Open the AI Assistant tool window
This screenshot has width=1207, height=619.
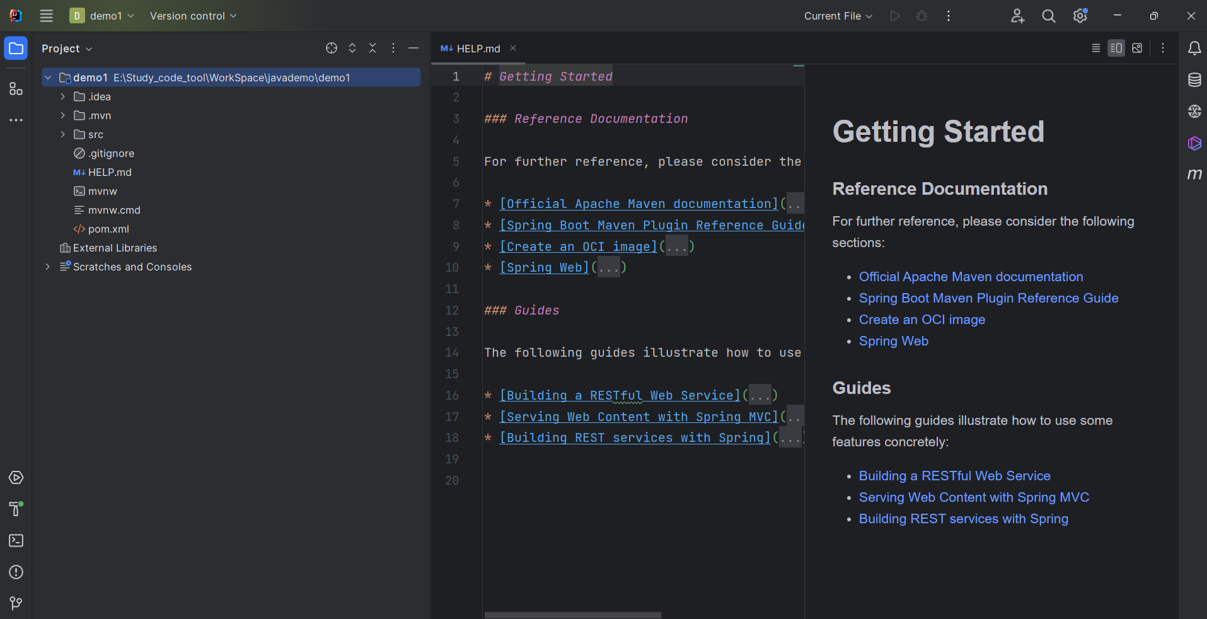[x=1194, y=112]
